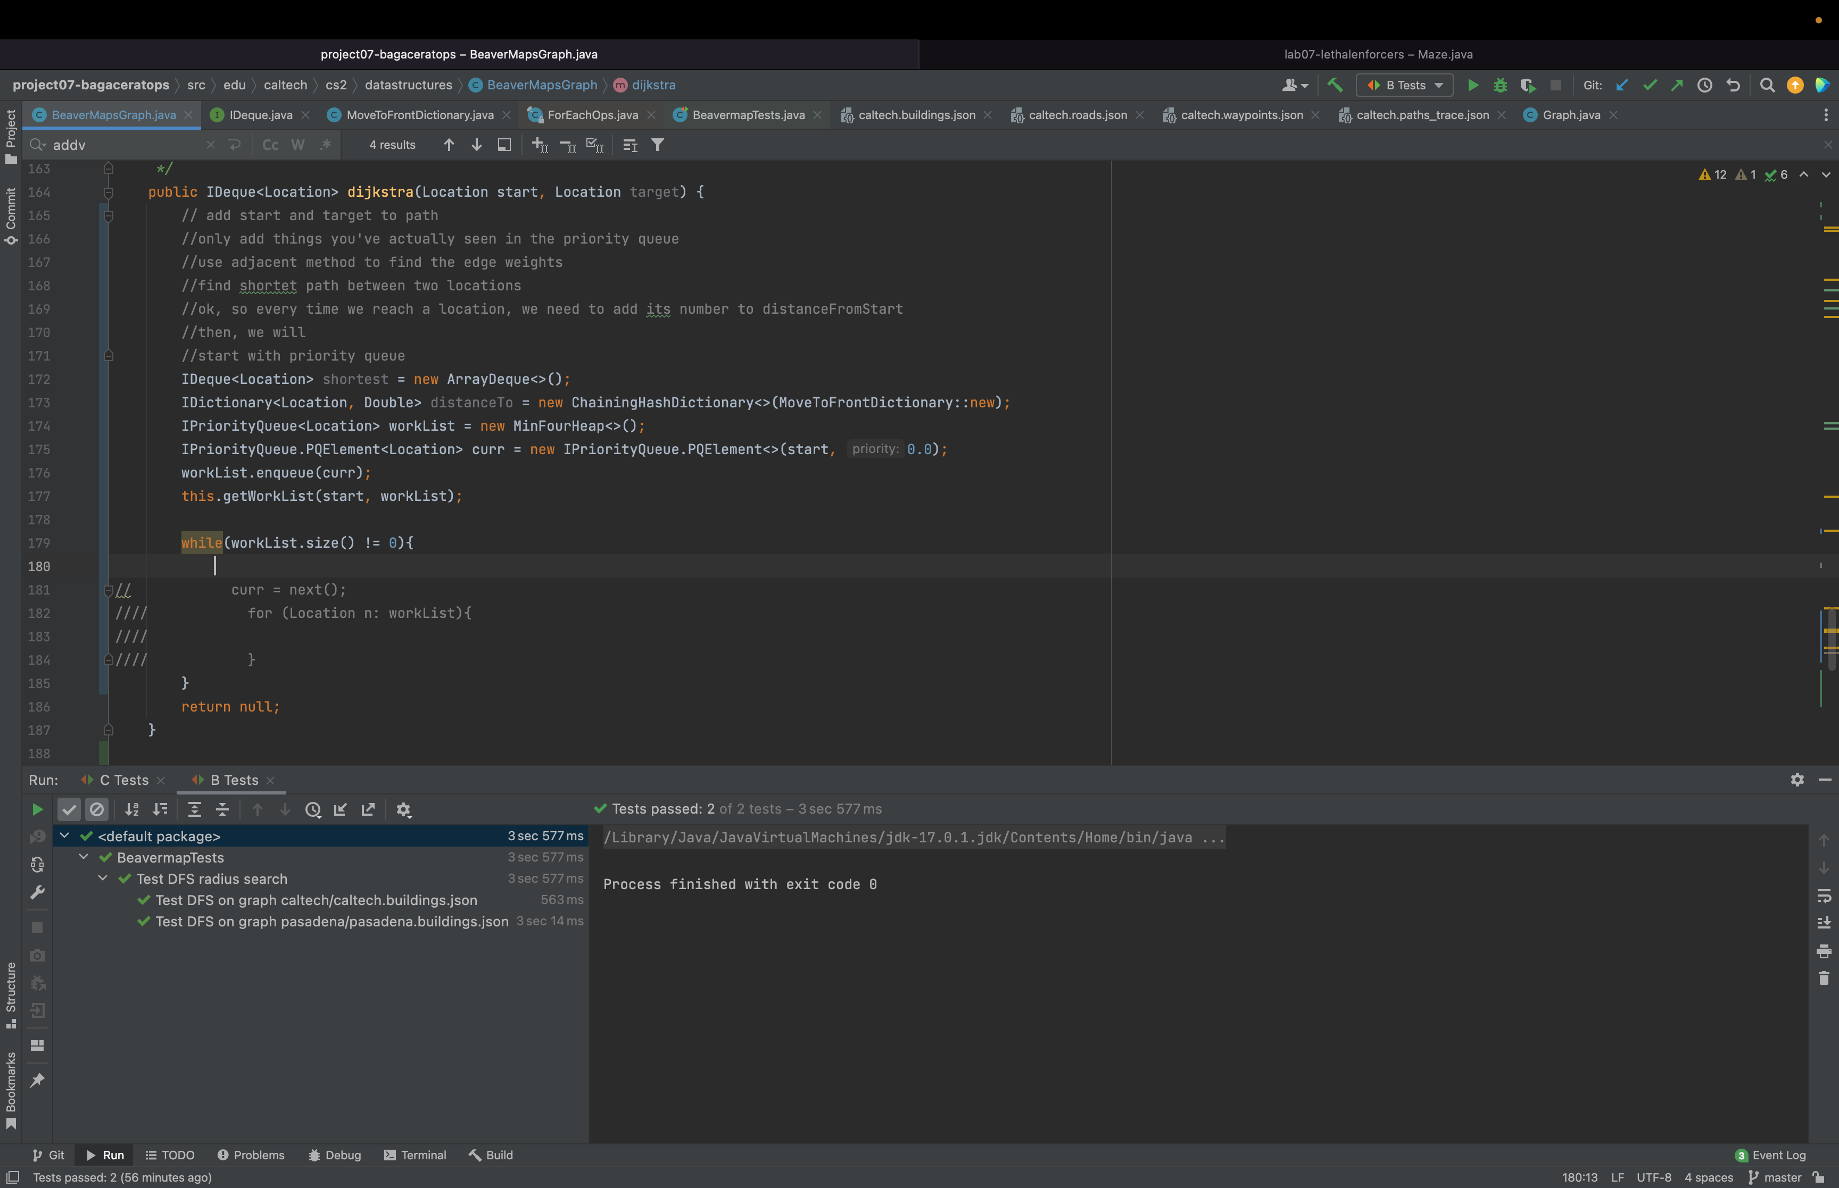This screenshot has height=1188, width=1839.
Task: Select the C Tests run tab
Action: (x=123, y=780)
